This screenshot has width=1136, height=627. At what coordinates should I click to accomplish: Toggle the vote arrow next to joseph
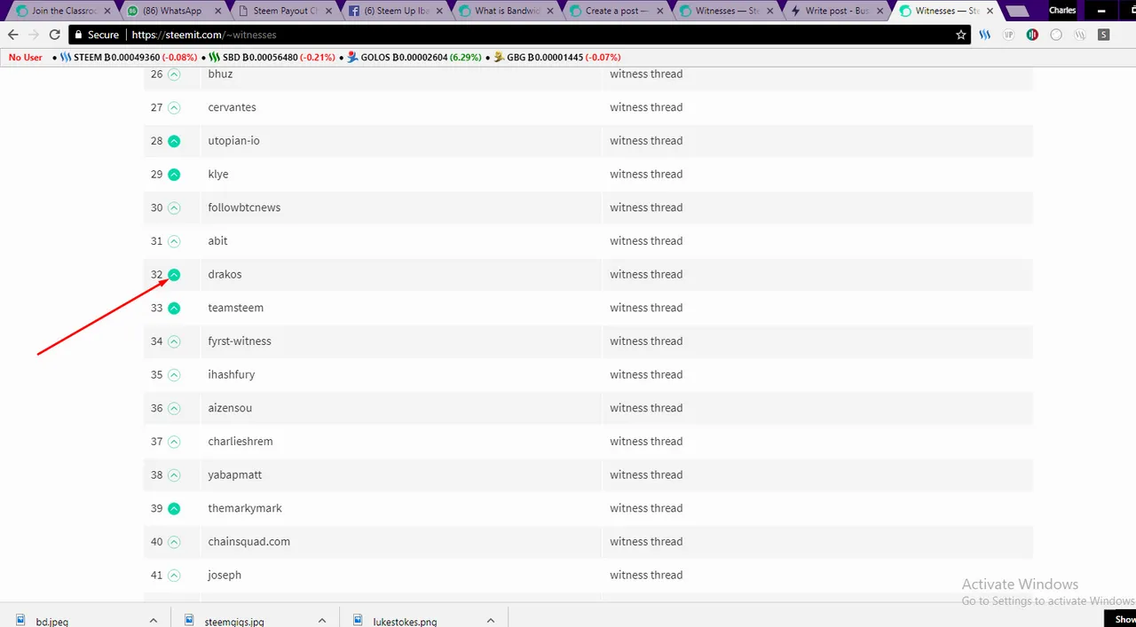(x=174, y=576)
